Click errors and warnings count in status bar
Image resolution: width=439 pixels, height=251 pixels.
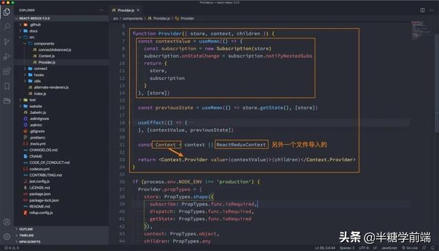click(12, 248)
